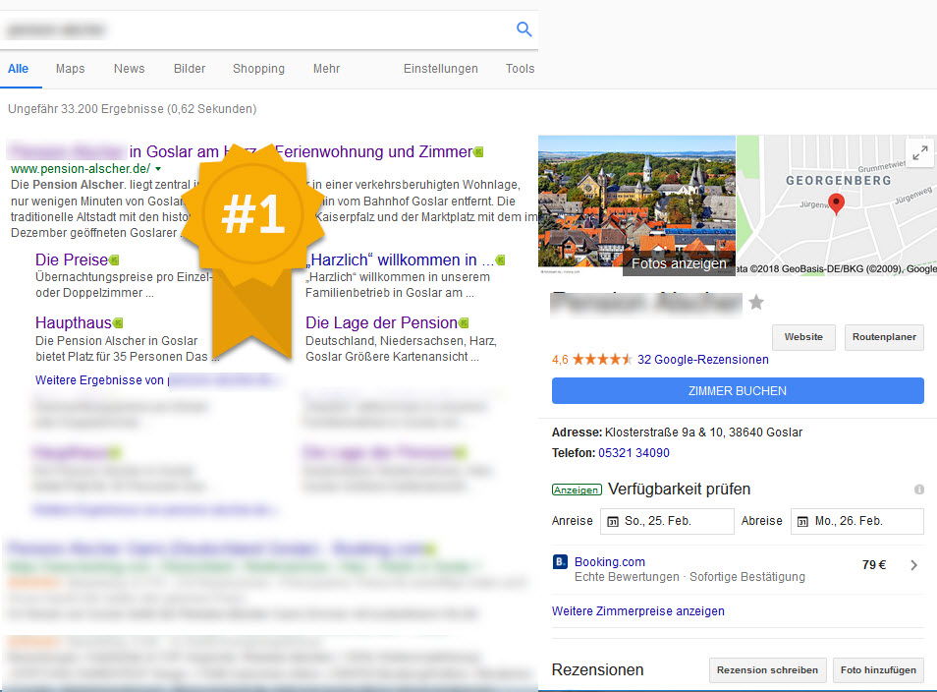Open the Abreise date picker Mo., 26. Feb.
The image size is (937, 692).
pos(856,521)
